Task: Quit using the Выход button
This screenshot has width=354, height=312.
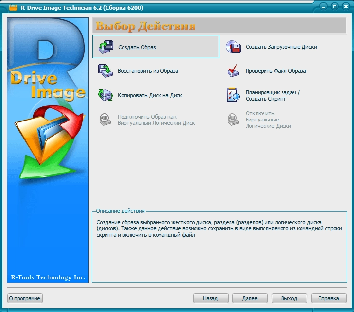Action: click(289, 298)
